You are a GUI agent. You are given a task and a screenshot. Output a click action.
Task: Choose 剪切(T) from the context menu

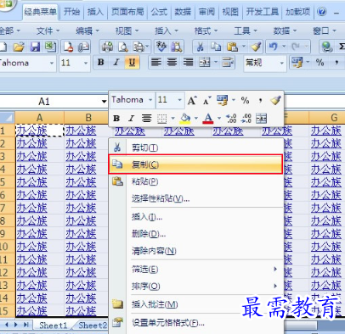[196, 148]
